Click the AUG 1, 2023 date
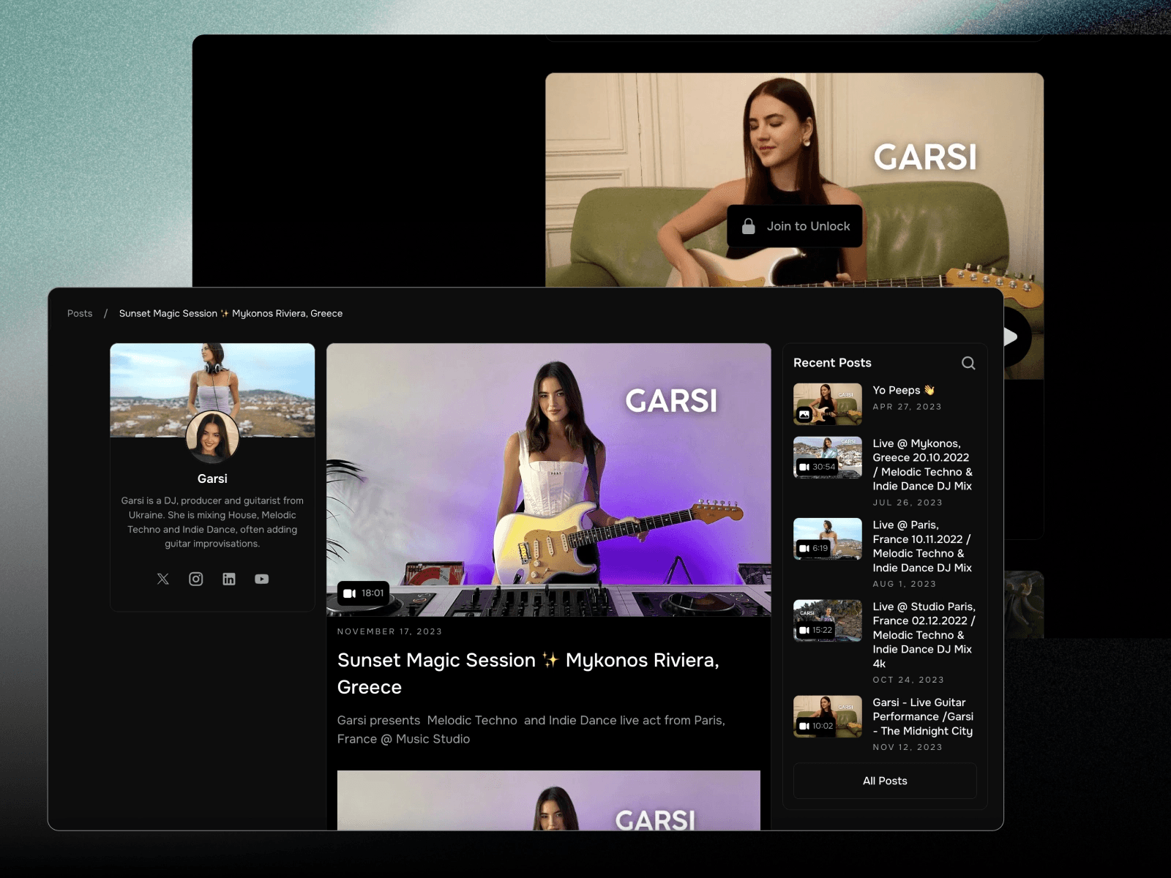 click(905, 584)
